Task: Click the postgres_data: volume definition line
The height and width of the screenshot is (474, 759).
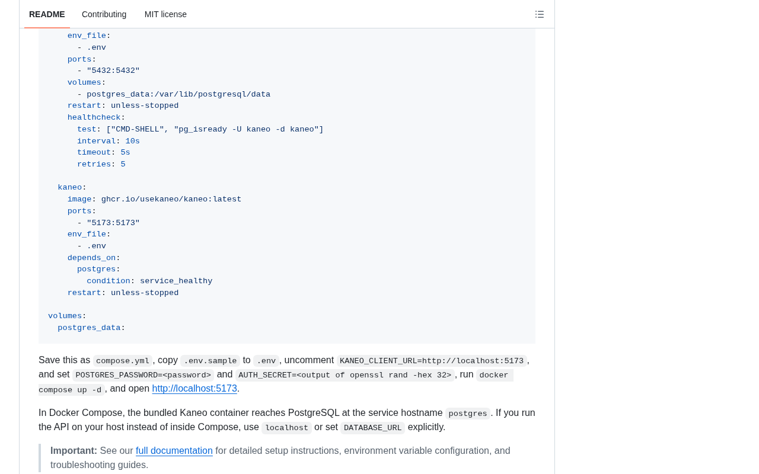Action: (91, 328)
